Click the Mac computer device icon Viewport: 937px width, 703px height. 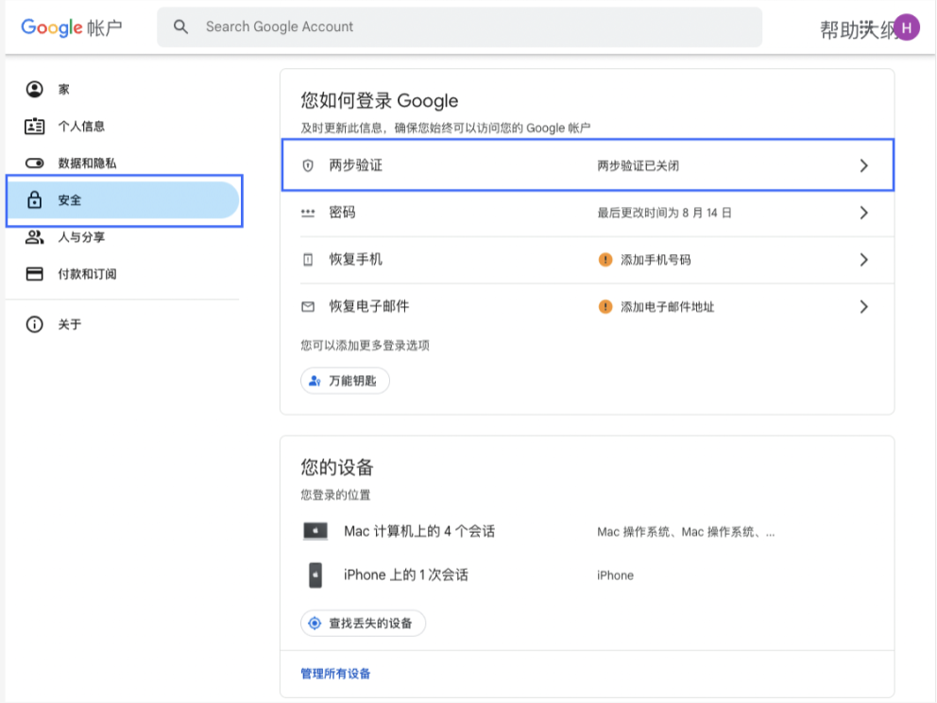click(x=315, y=532)
